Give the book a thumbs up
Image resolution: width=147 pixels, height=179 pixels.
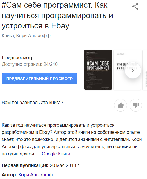pyautogui.click(x=121, y=105)
